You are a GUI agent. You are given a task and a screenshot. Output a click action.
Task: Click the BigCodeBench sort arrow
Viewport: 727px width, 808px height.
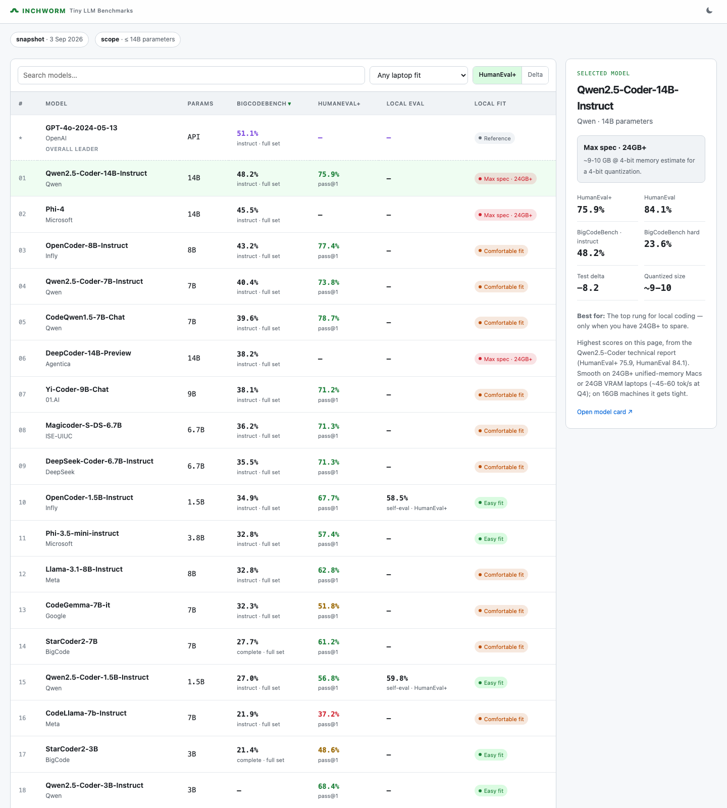click(290, 104)
